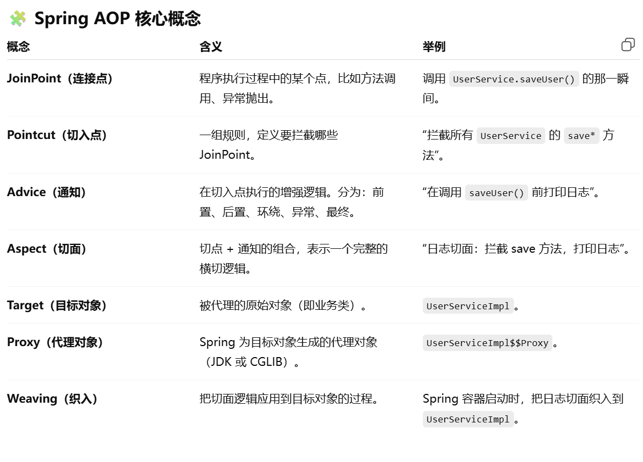Click the 举例 column header

pyautogui.click(x=434, y=47)
